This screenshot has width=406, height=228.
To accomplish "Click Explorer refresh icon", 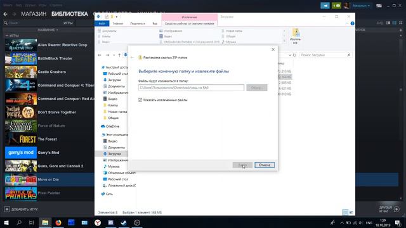I will point(294,55).
